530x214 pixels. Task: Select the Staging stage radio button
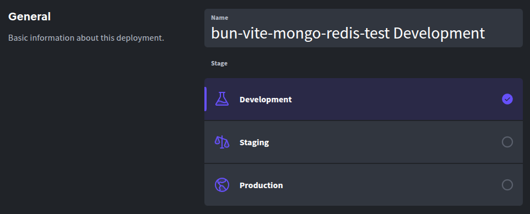[x=507, y=142]
